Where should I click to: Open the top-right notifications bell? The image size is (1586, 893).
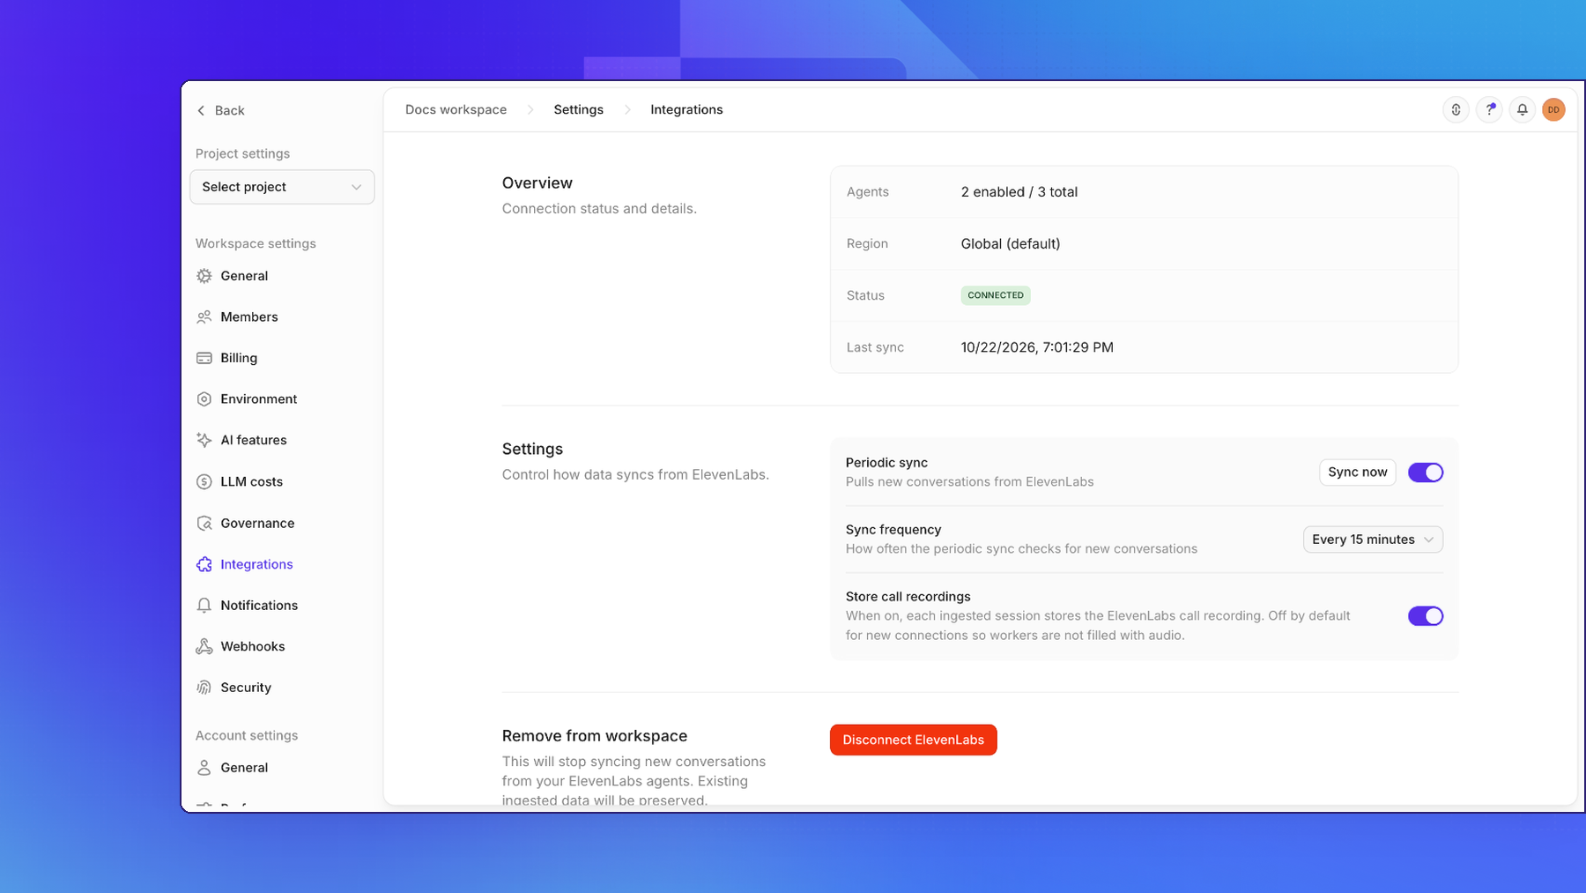(1522, 109)
